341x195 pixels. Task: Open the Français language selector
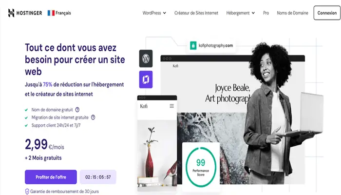pyautogui.click(x=59, y=13)
